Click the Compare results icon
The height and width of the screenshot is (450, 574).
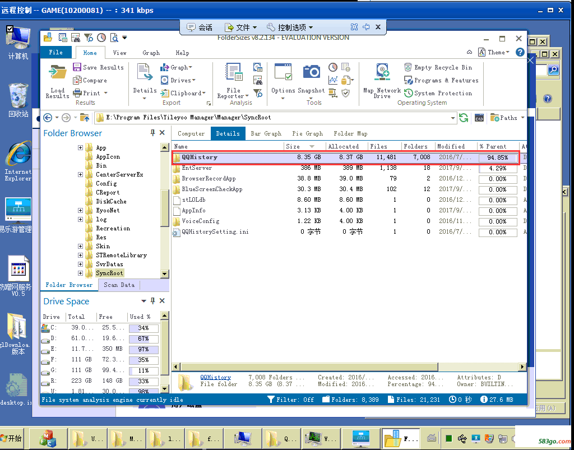point(77,80)
